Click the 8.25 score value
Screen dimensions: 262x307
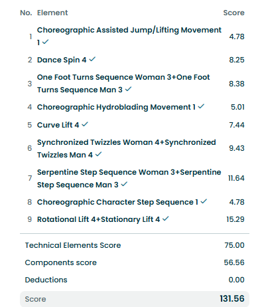(237, 60)
